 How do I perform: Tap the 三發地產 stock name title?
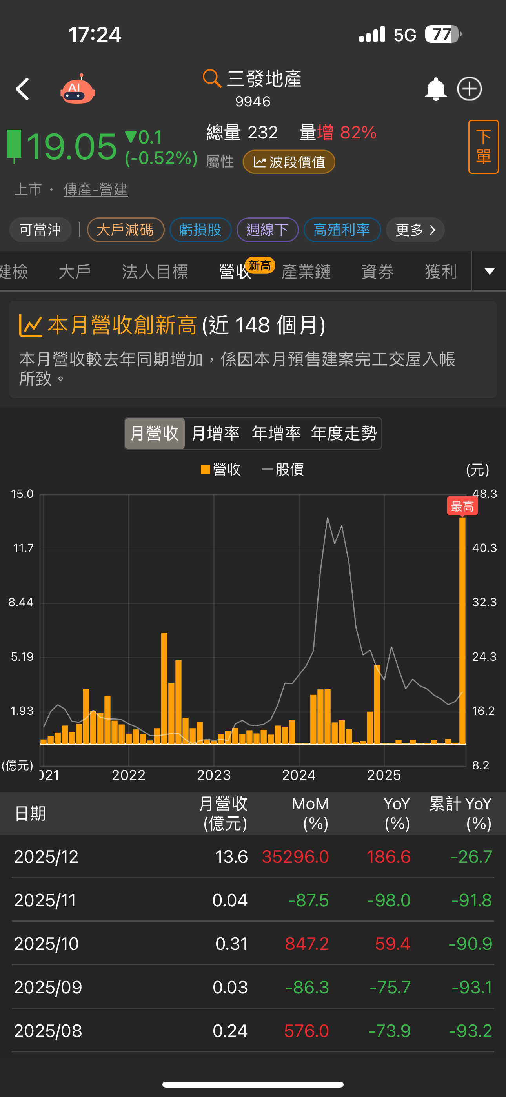[264, 79]
